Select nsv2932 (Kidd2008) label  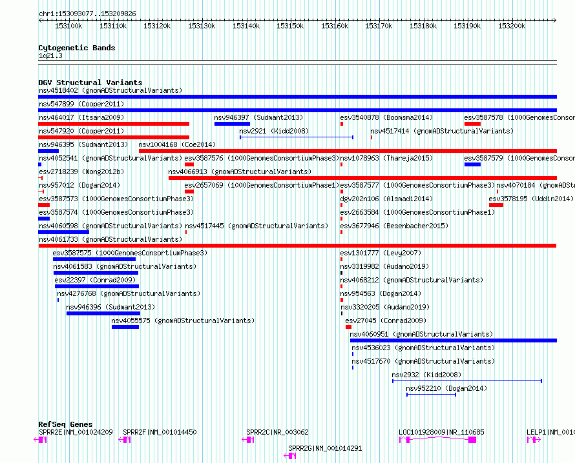(x=426, y=375)
